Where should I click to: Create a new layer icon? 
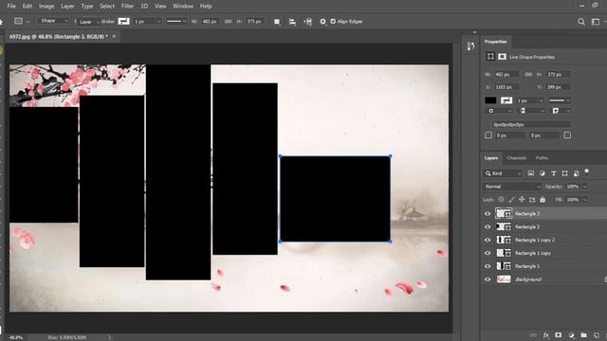click(x=597, y=335)
